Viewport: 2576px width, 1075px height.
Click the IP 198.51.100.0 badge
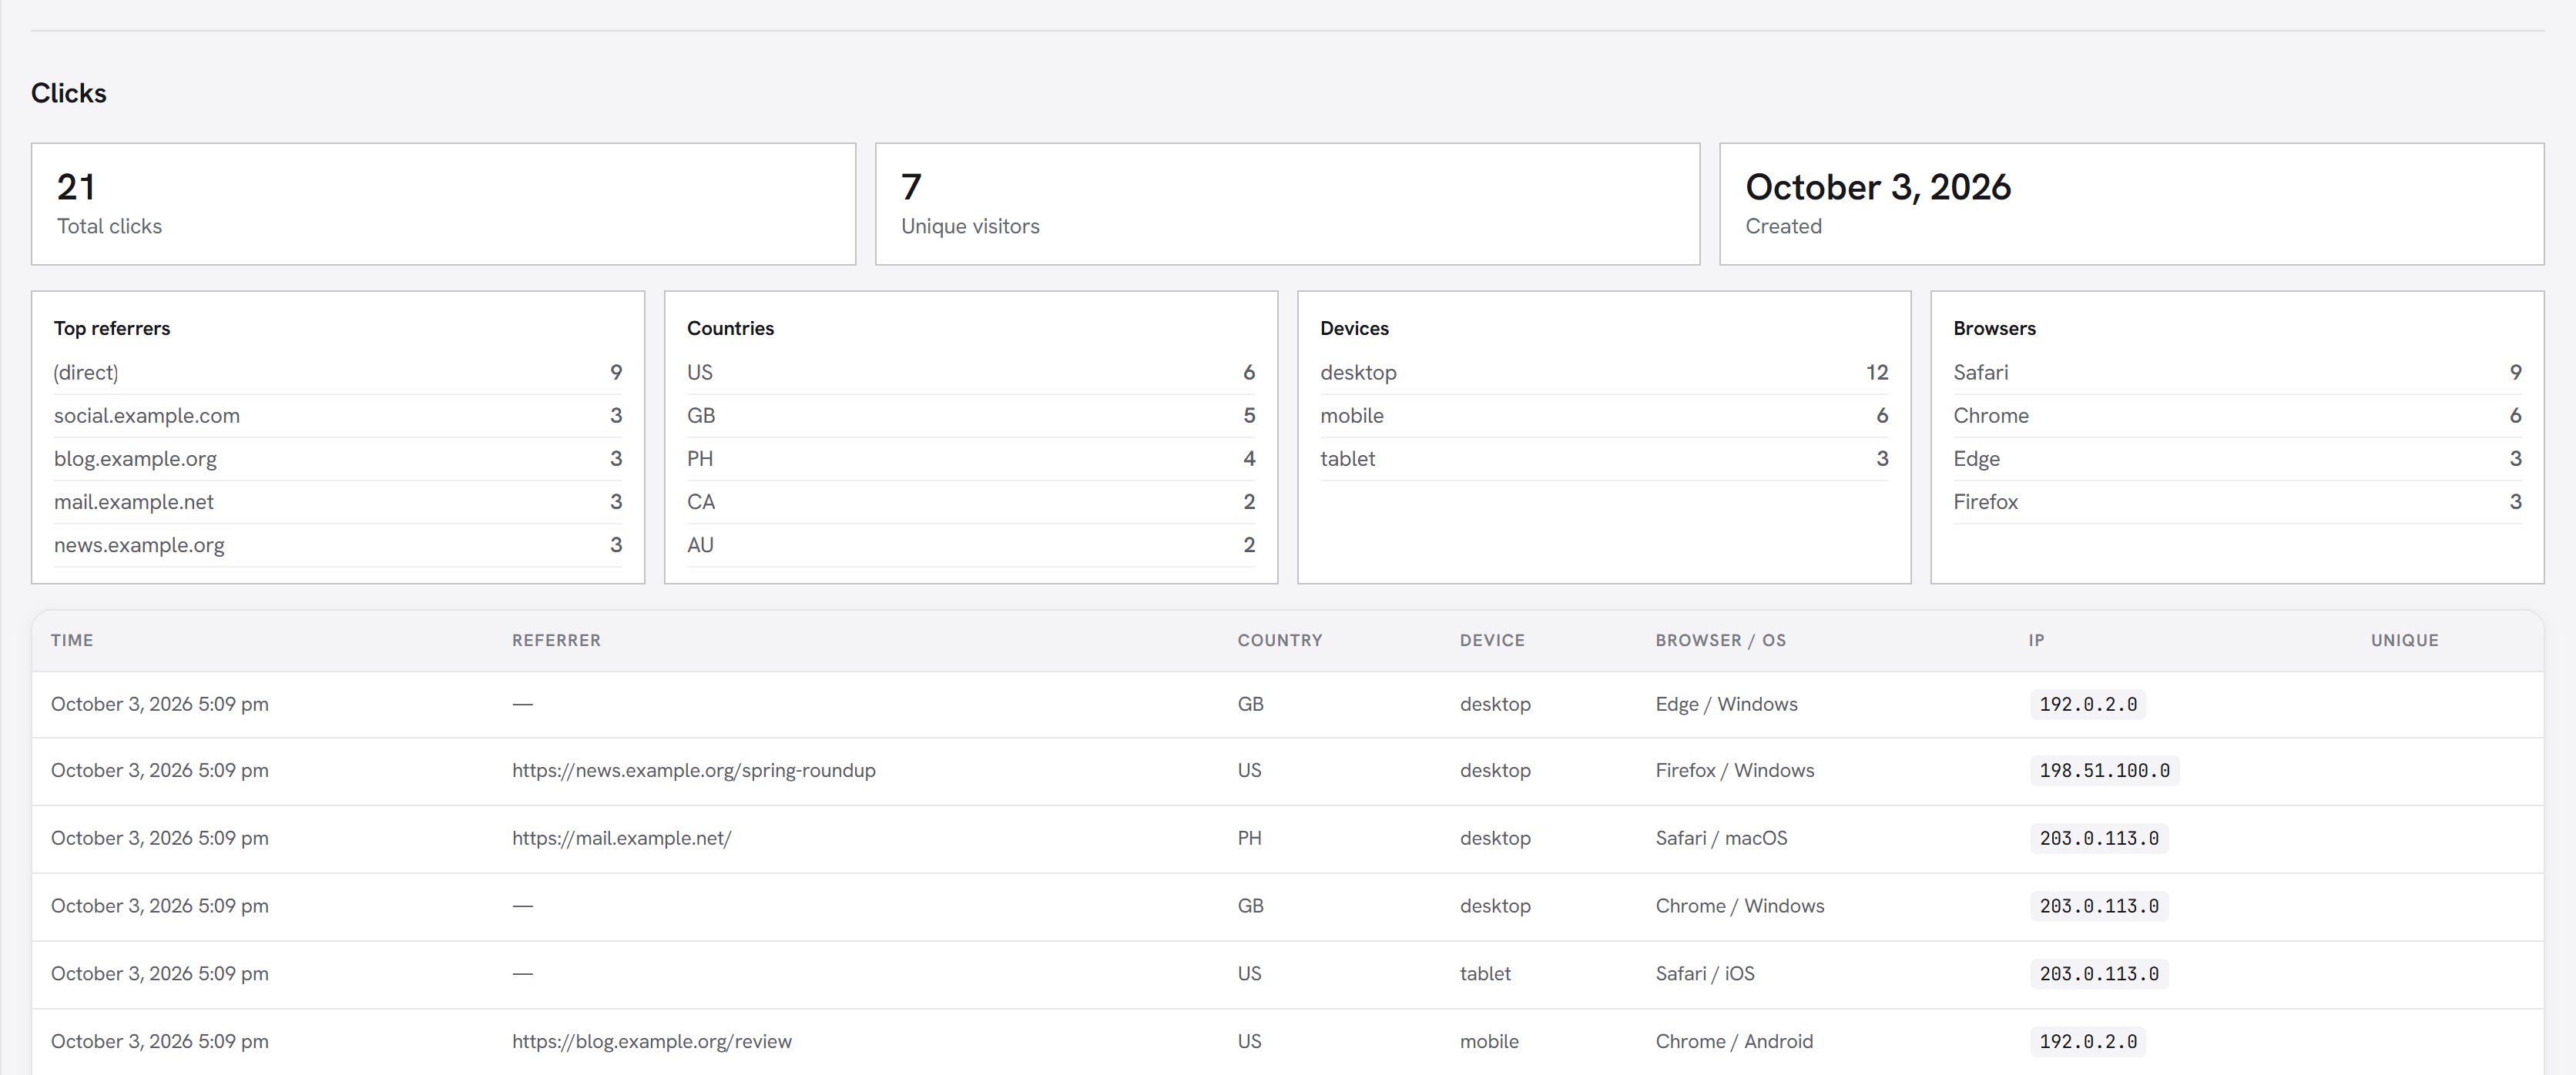coord(2104,770)
